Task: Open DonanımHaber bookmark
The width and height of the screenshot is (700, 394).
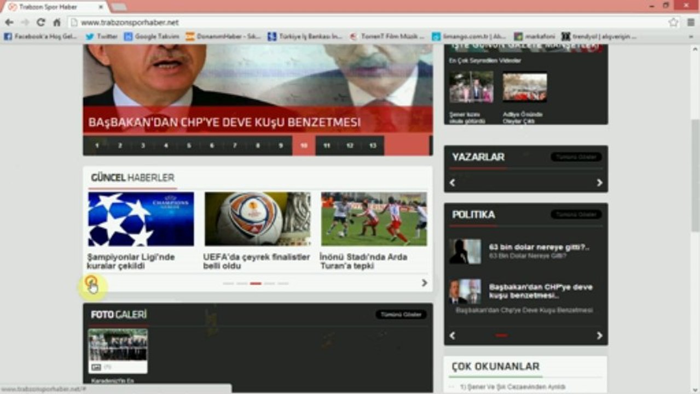Action: click(x=223, y=37)
